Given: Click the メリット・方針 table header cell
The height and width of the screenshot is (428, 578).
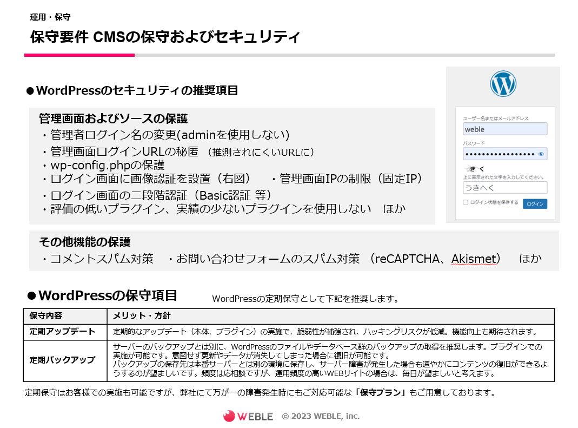Looking at the screenshot, I should point(331,316).
